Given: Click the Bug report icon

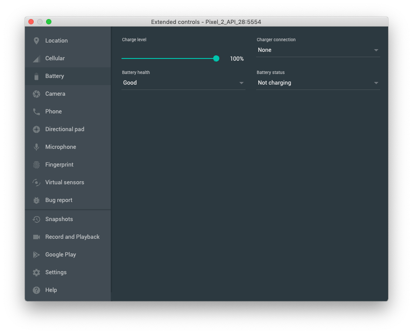Looking at the screenshot, I should tap(36, 200).
